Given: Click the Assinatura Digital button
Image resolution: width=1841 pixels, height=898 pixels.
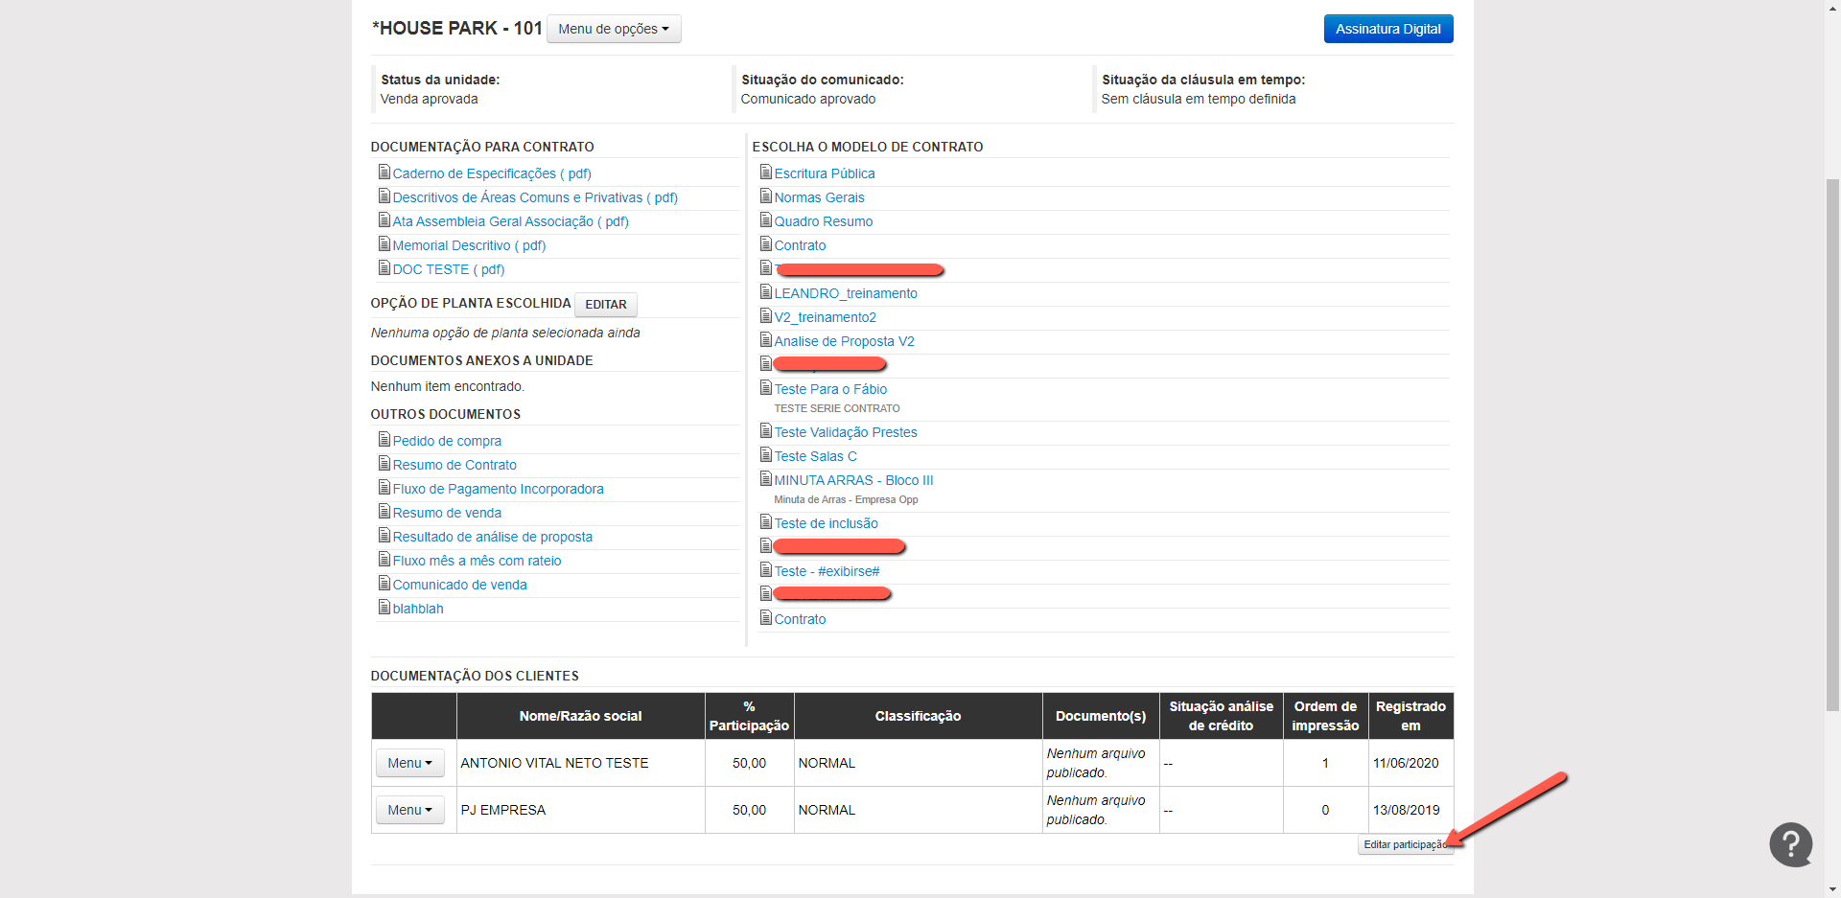Looking at the screenshot, I should [x=1387, y=29].
